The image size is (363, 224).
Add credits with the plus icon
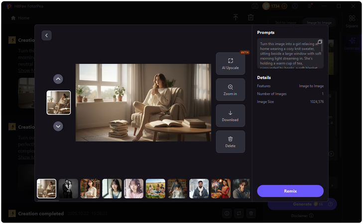point(284,6)
